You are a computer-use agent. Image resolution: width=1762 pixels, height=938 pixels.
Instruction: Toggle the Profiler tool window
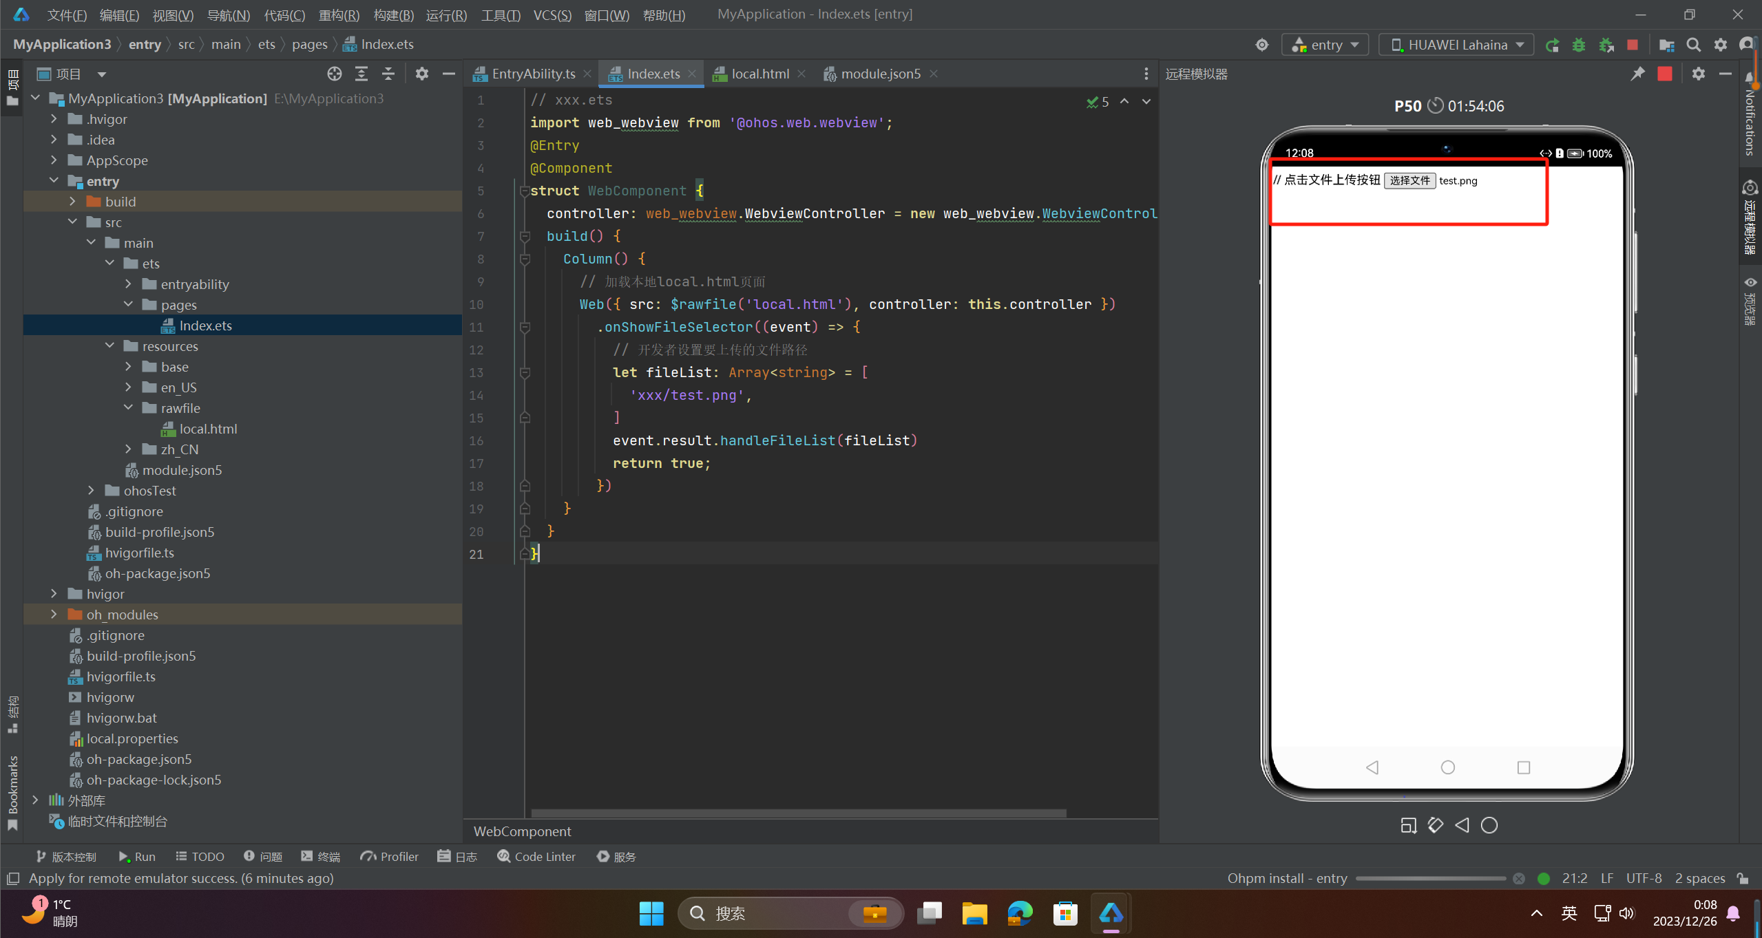tap(389, 856)
